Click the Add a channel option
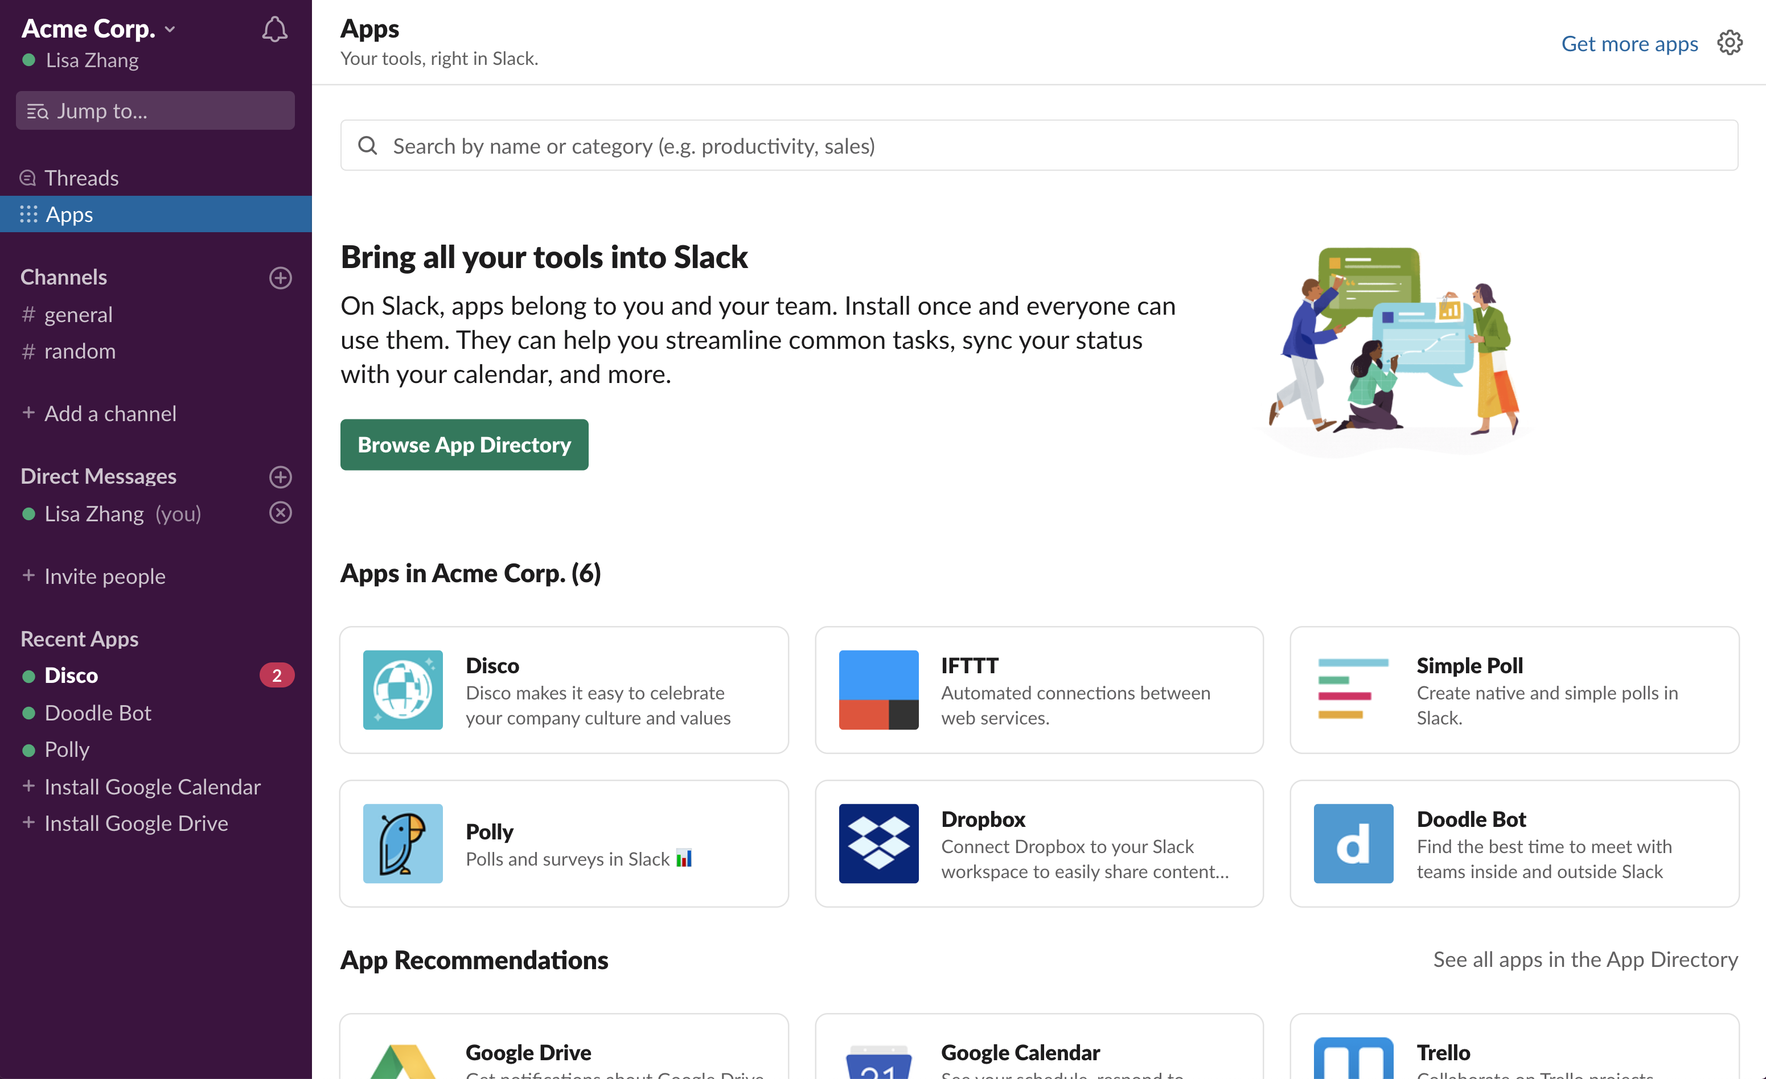Image resolution: width=1766 pixels, height=1079 pixels. point(110,412)
